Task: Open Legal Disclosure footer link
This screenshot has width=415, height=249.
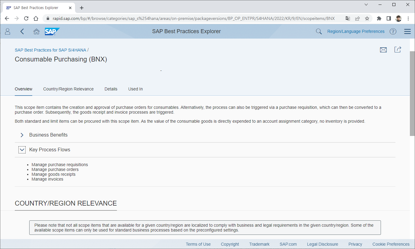Action: 322,244
